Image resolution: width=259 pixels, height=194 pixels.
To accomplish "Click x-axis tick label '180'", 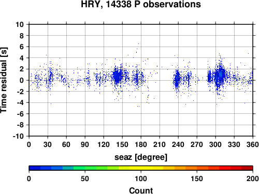I will coord(141,144).
